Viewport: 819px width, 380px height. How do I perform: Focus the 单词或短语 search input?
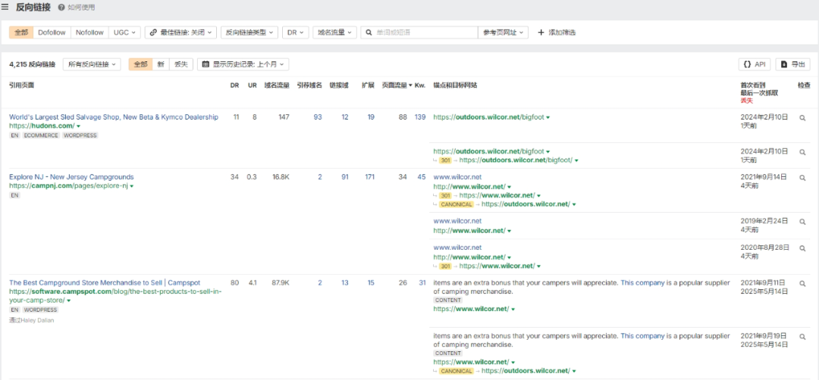(419, 33)
